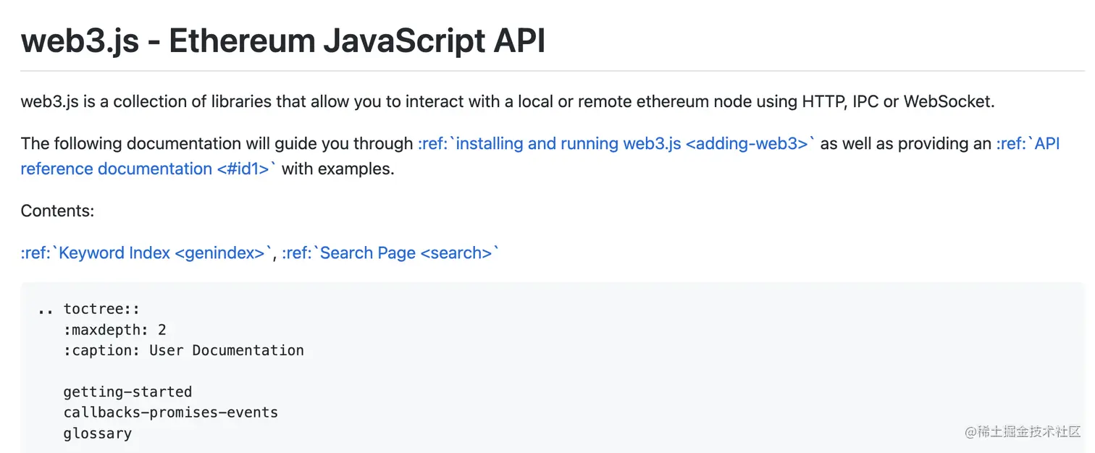
Task: Select the callbacks-promises-events entry
Action: pyautogui.click(x=170, y=412)
